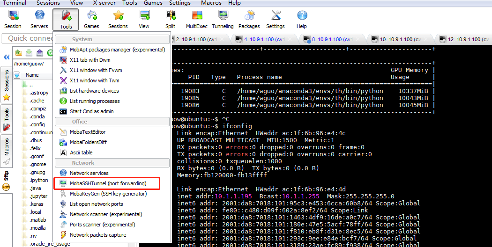492x247 pixels.
Task: Click the Session toolbar icon
Action: point(13,19)
